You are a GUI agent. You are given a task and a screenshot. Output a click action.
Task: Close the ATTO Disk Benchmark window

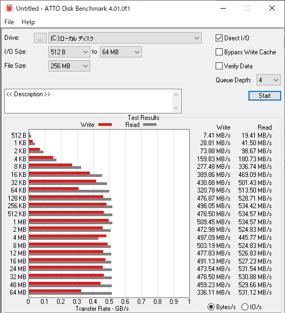tap(272, 9)
